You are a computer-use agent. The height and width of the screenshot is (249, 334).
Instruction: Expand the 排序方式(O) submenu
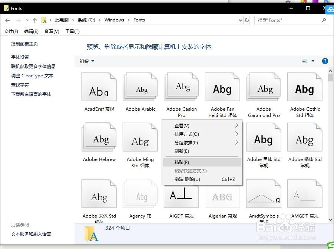(x=237, y=134)
